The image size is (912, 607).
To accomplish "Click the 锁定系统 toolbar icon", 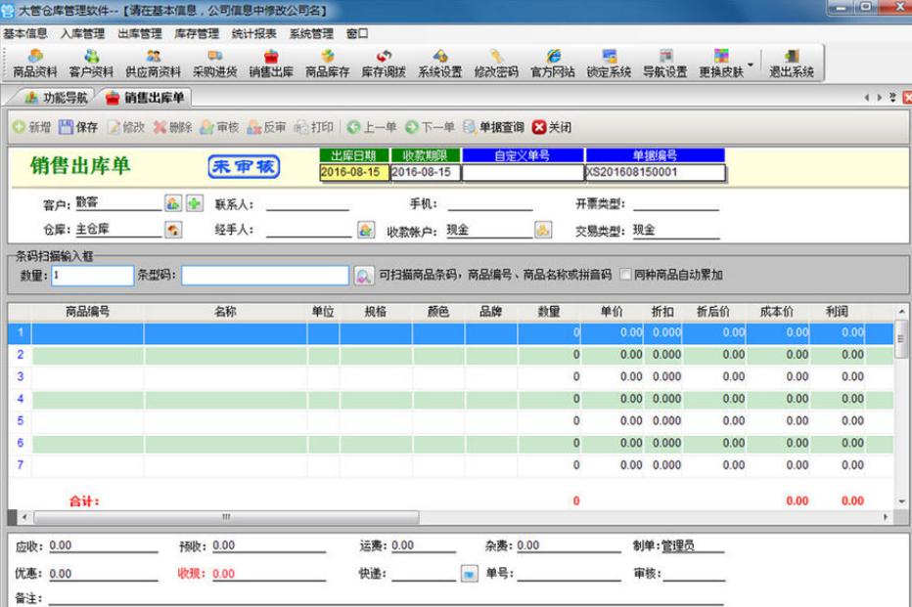I will tap(609, 64).
